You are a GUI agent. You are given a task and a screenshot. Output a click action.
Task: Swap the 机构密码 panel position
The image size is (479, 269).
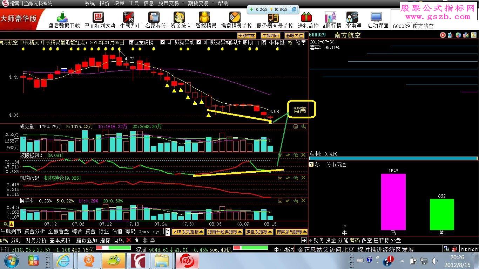pos(288,178)
